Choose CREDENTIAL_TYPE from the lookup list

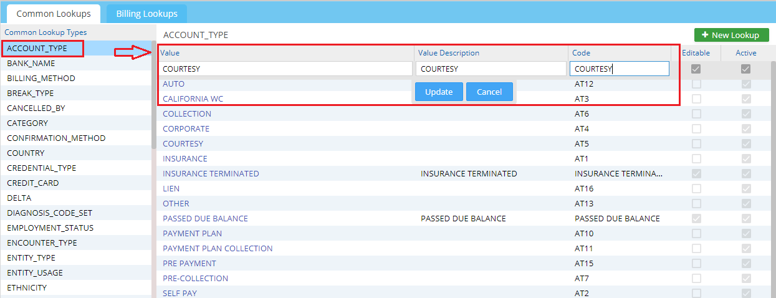pos(41,168)
